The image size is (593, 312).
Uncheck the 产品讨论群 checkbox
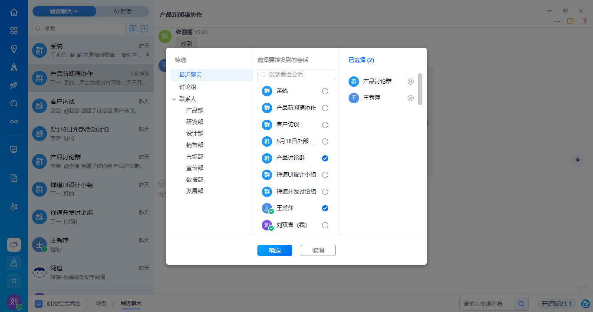click(x=325, y=158)
